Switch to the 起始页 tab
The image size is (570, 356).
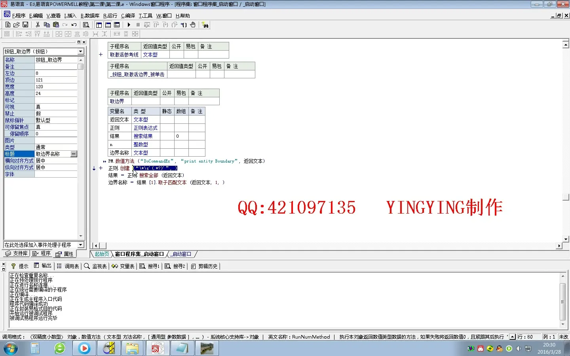tap(102, 254)
